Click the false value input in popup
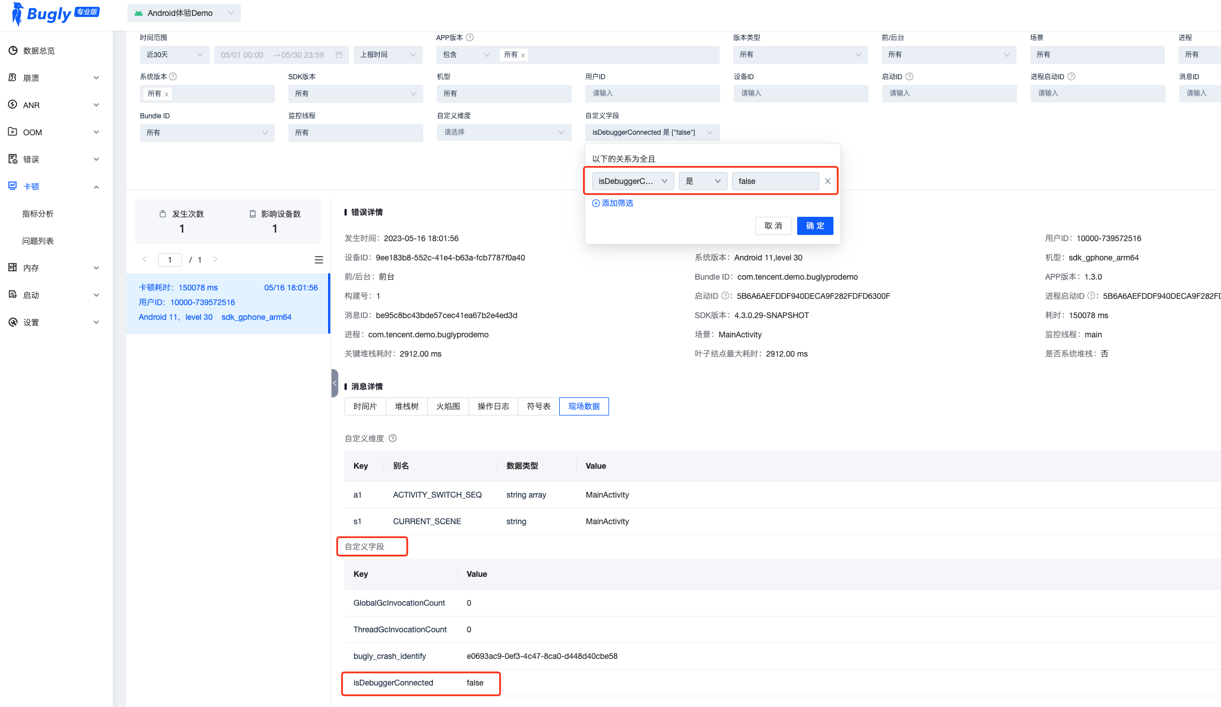Viewport: 1221px width, 707px height. (776, 181)
